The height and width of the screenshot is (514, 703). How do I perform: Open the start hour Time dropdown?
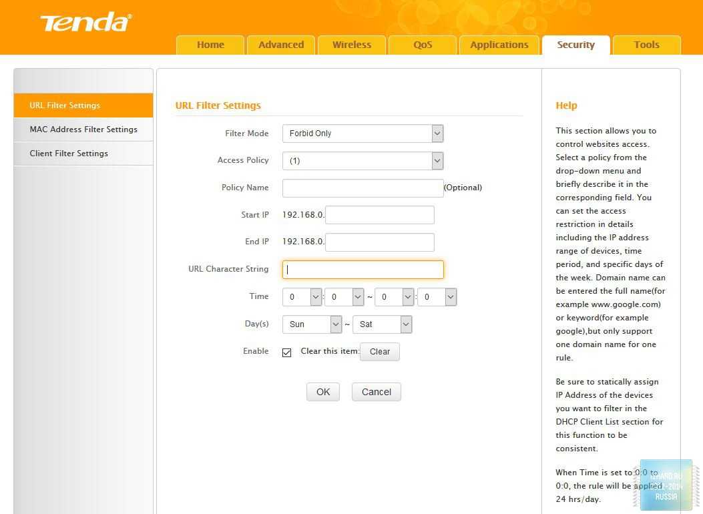[x=302, y=297]
